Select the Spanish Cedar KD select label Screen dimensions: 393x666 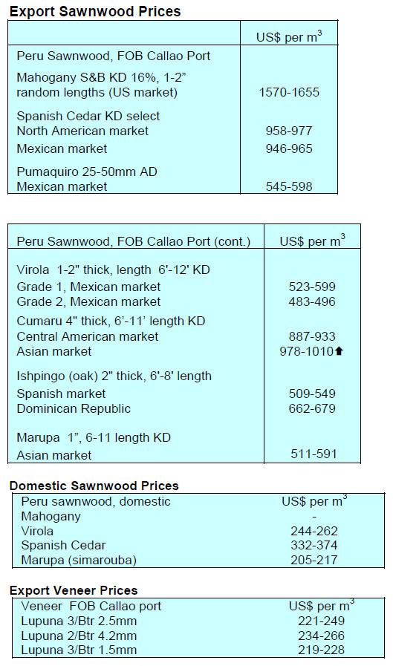coord(88,116)
